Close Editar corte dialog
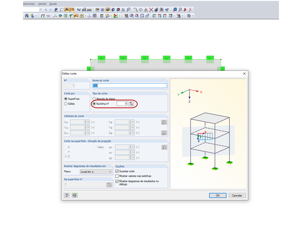The image size is (302, 226). [244, 74]
